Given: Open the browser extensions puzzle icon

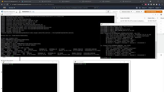Looking at the screenshot, I should pos(157,5).
